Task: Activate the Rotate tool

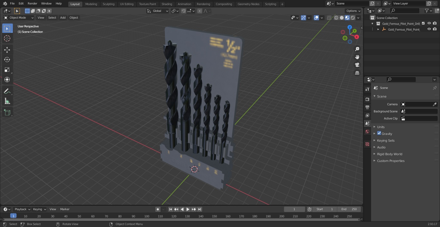Action: [7, 60]
